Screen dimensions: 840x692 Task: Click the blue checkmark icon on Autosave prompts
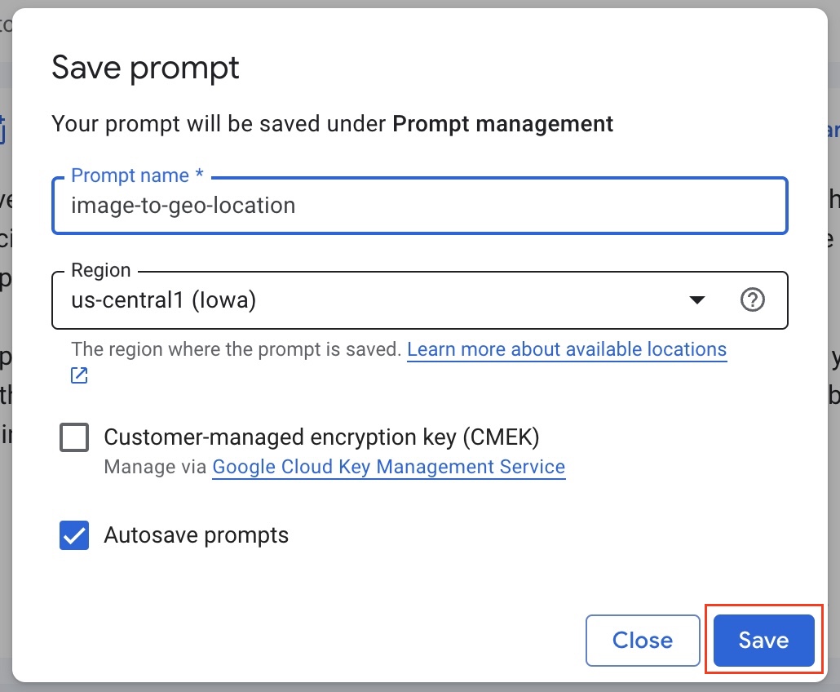click(73, 535)
